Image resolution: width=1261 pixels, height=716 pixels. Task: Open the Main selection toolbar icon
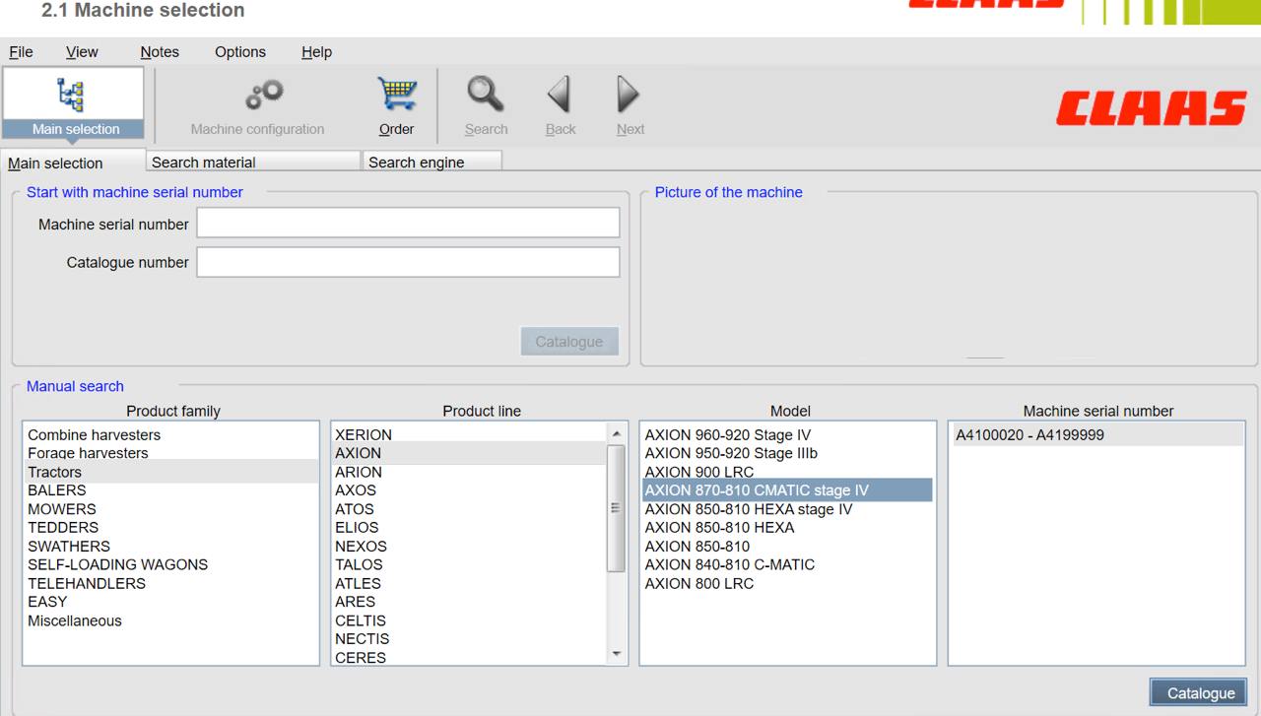(75, 103)
